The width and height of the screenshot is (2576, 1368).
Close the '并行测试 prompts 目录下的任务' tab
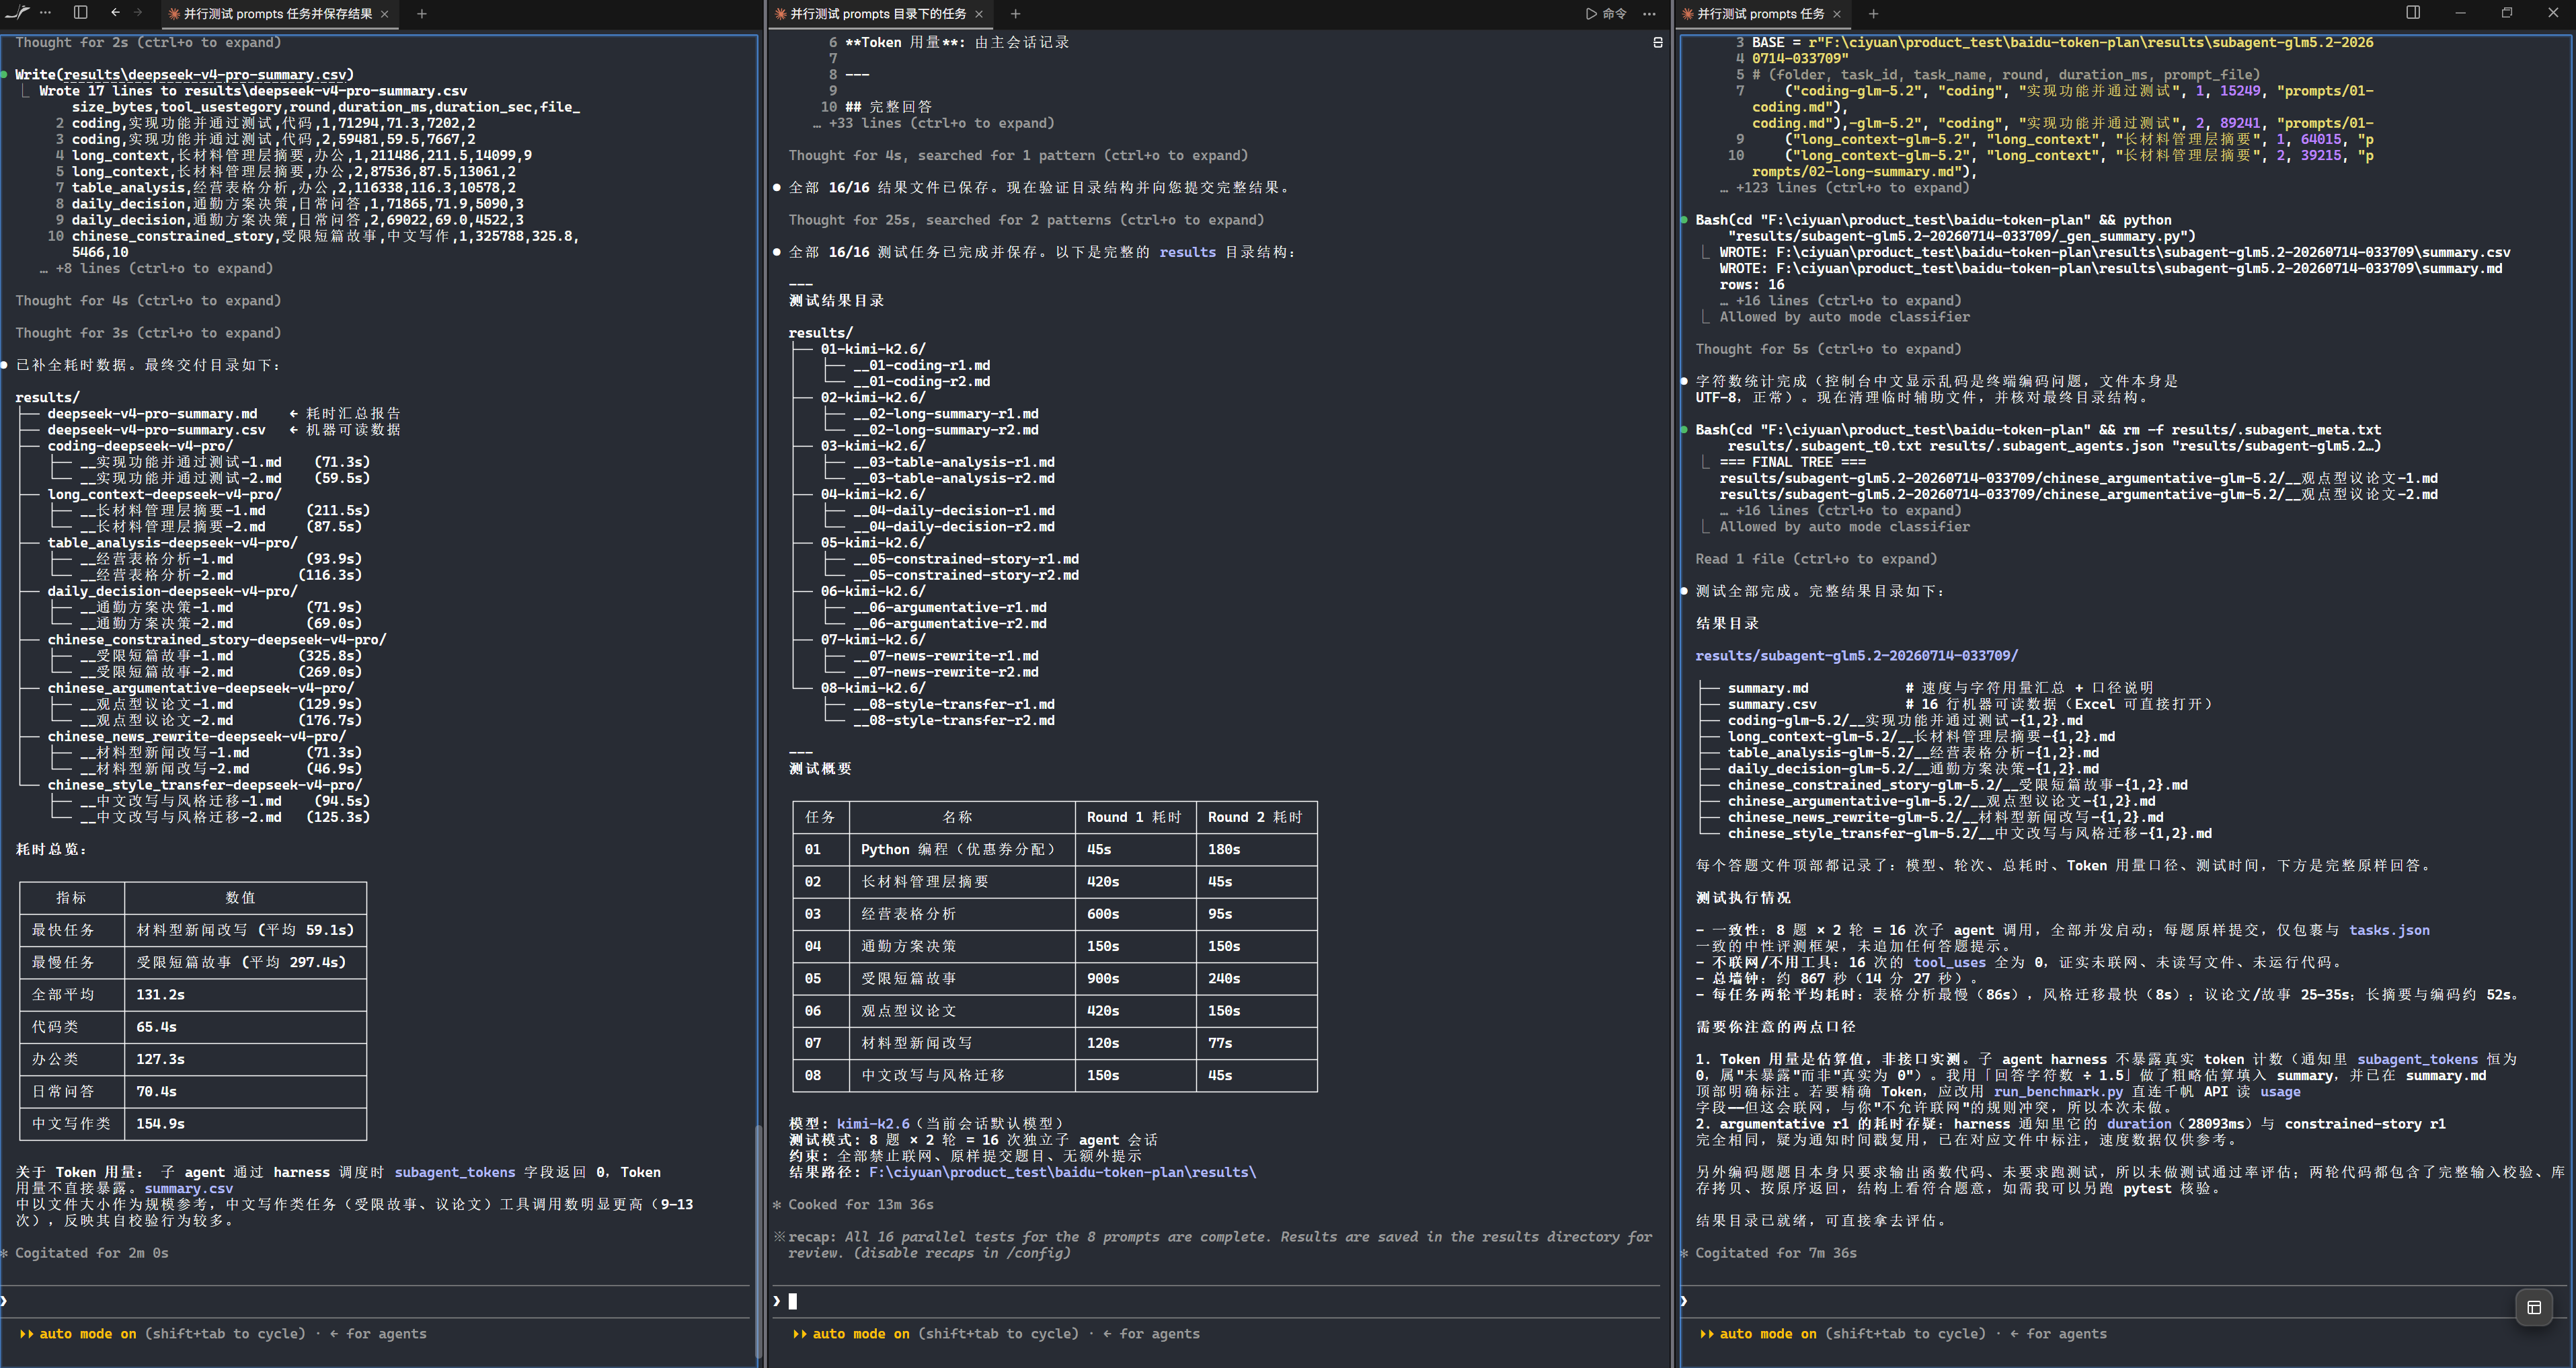pyautogui.click(x=979, y=14)
